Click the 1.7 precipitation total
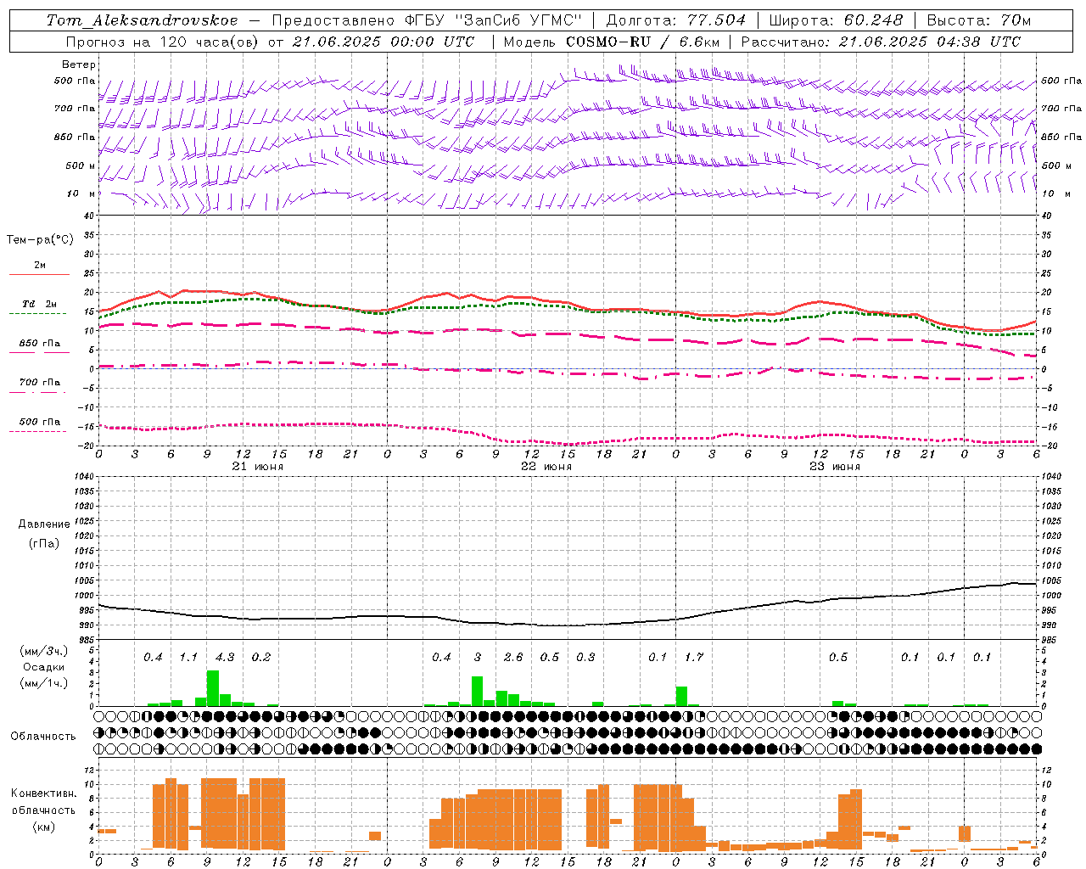 point(694,658)
